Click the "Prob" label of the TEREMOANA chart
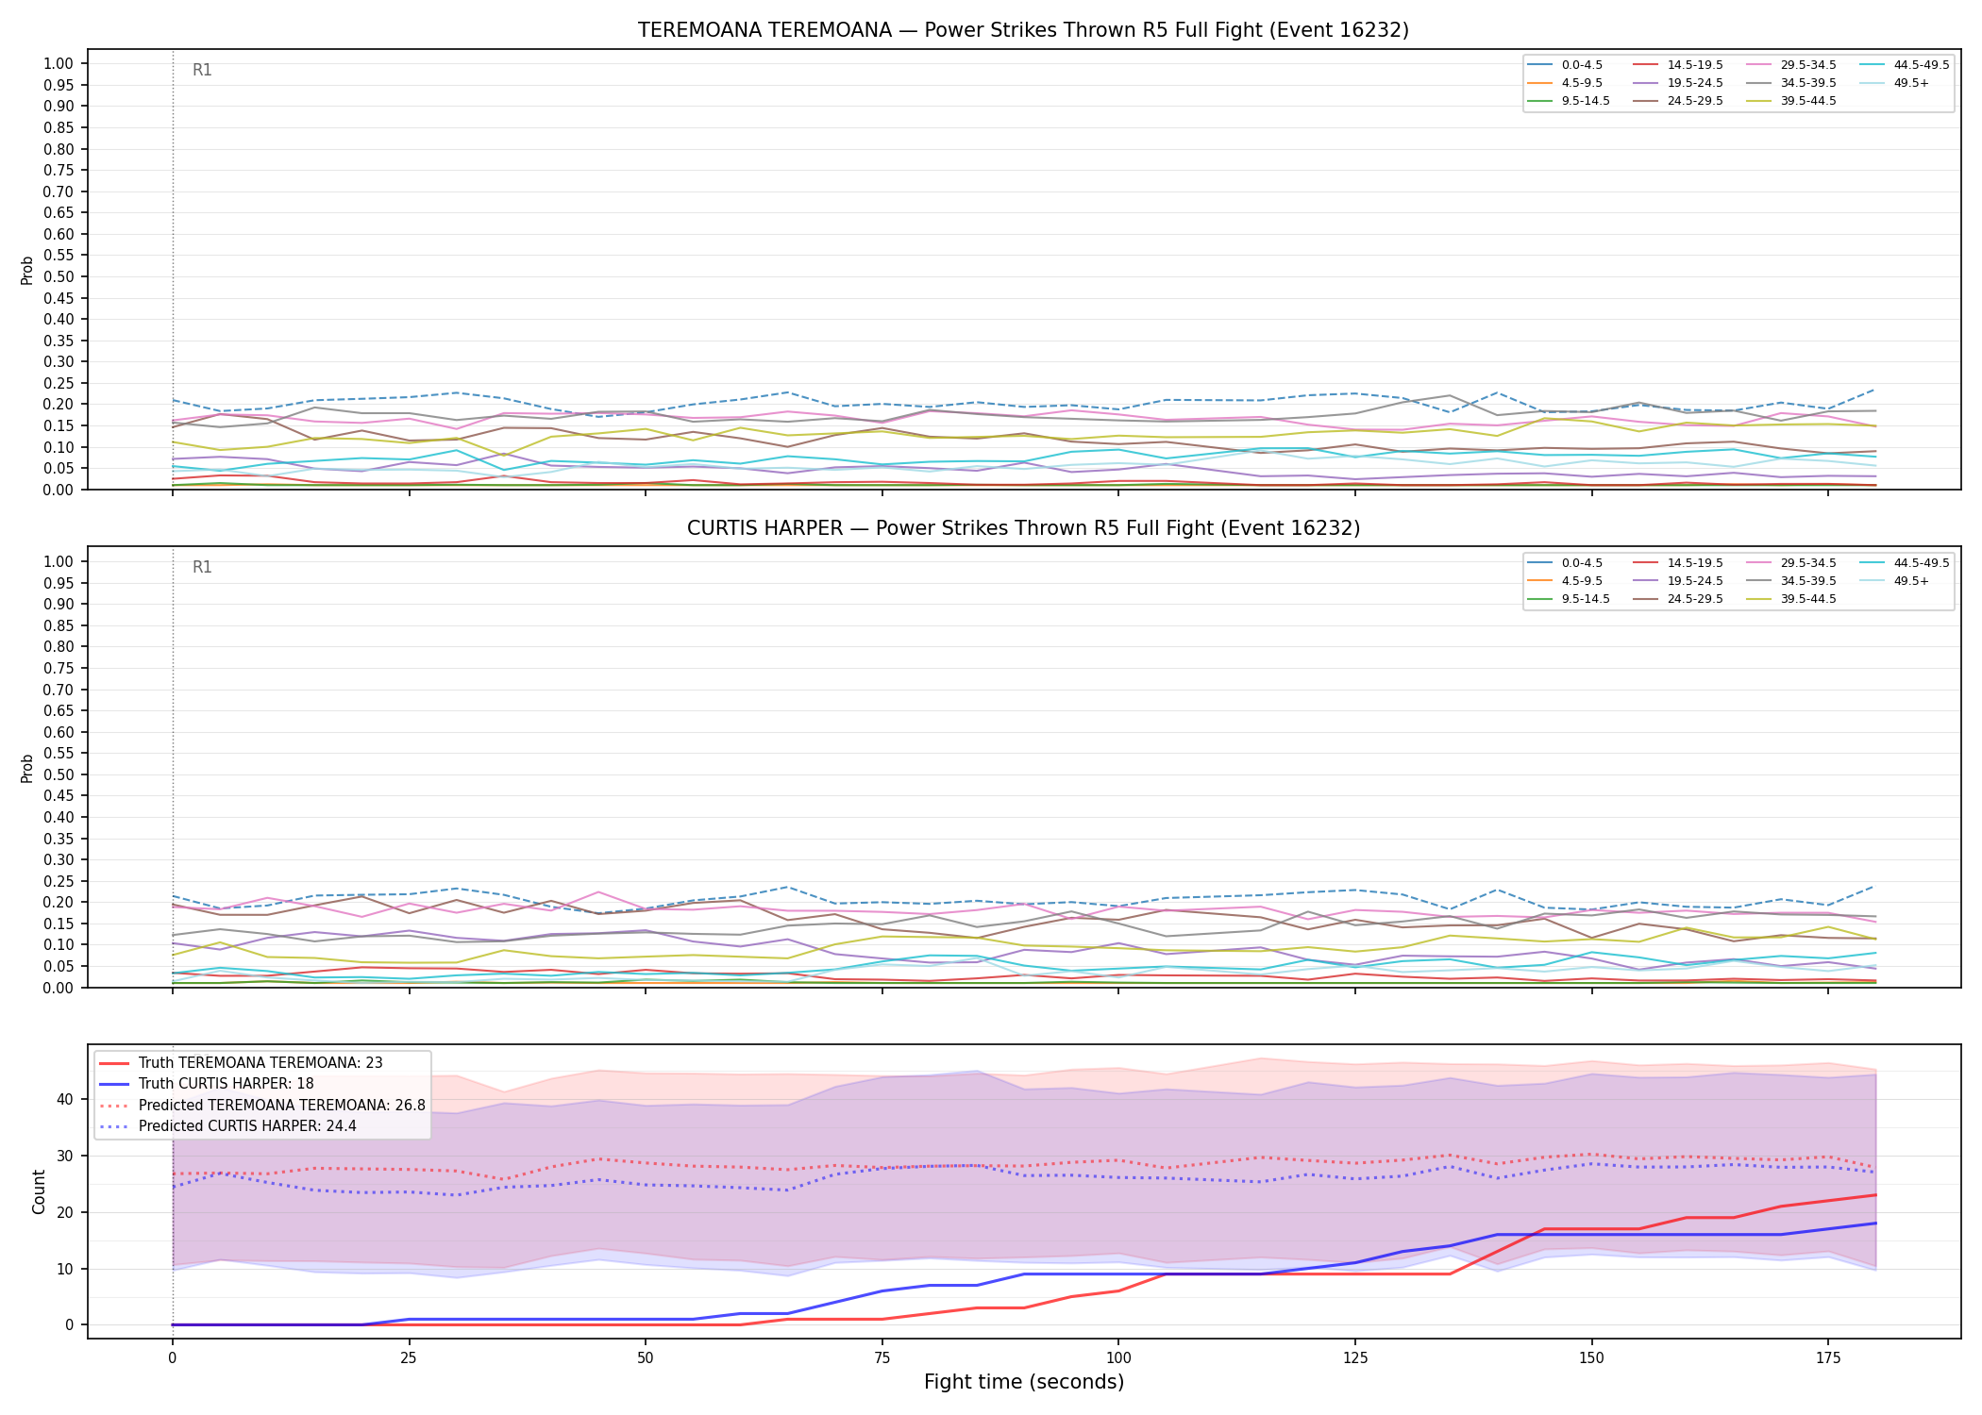 tap(27, 270)
